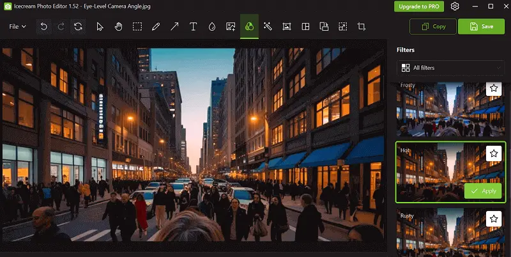Choose the dashed rectangle selection tool
The height and width of the screenshot is (257, 511).
pyautogui.click(x=137, y=27)
